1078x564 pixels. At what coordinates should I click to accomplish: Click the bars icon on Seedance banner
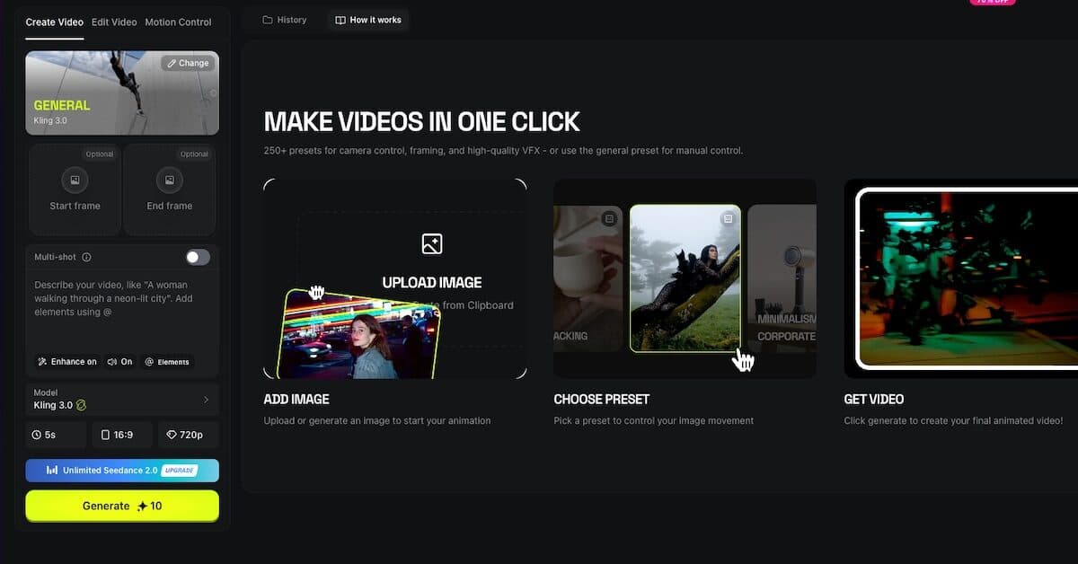tap(52, 470)
